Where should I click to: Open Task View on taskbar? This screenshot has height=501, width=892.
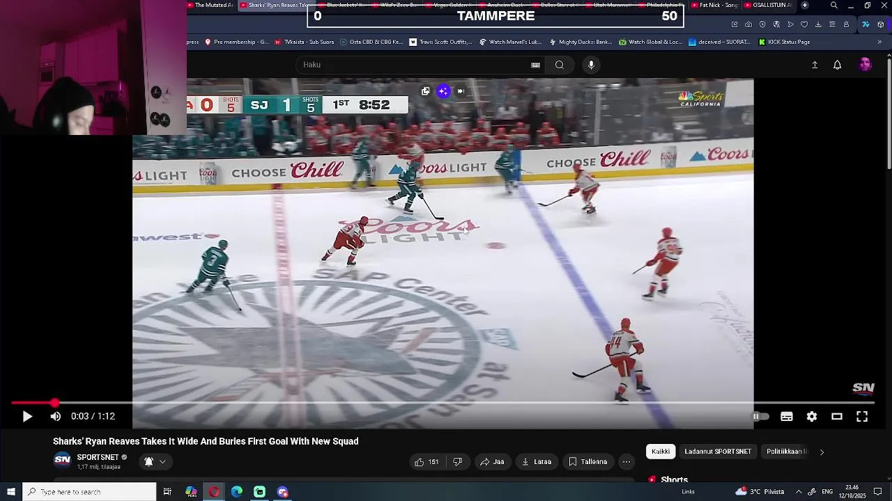[x=167, y=492]
